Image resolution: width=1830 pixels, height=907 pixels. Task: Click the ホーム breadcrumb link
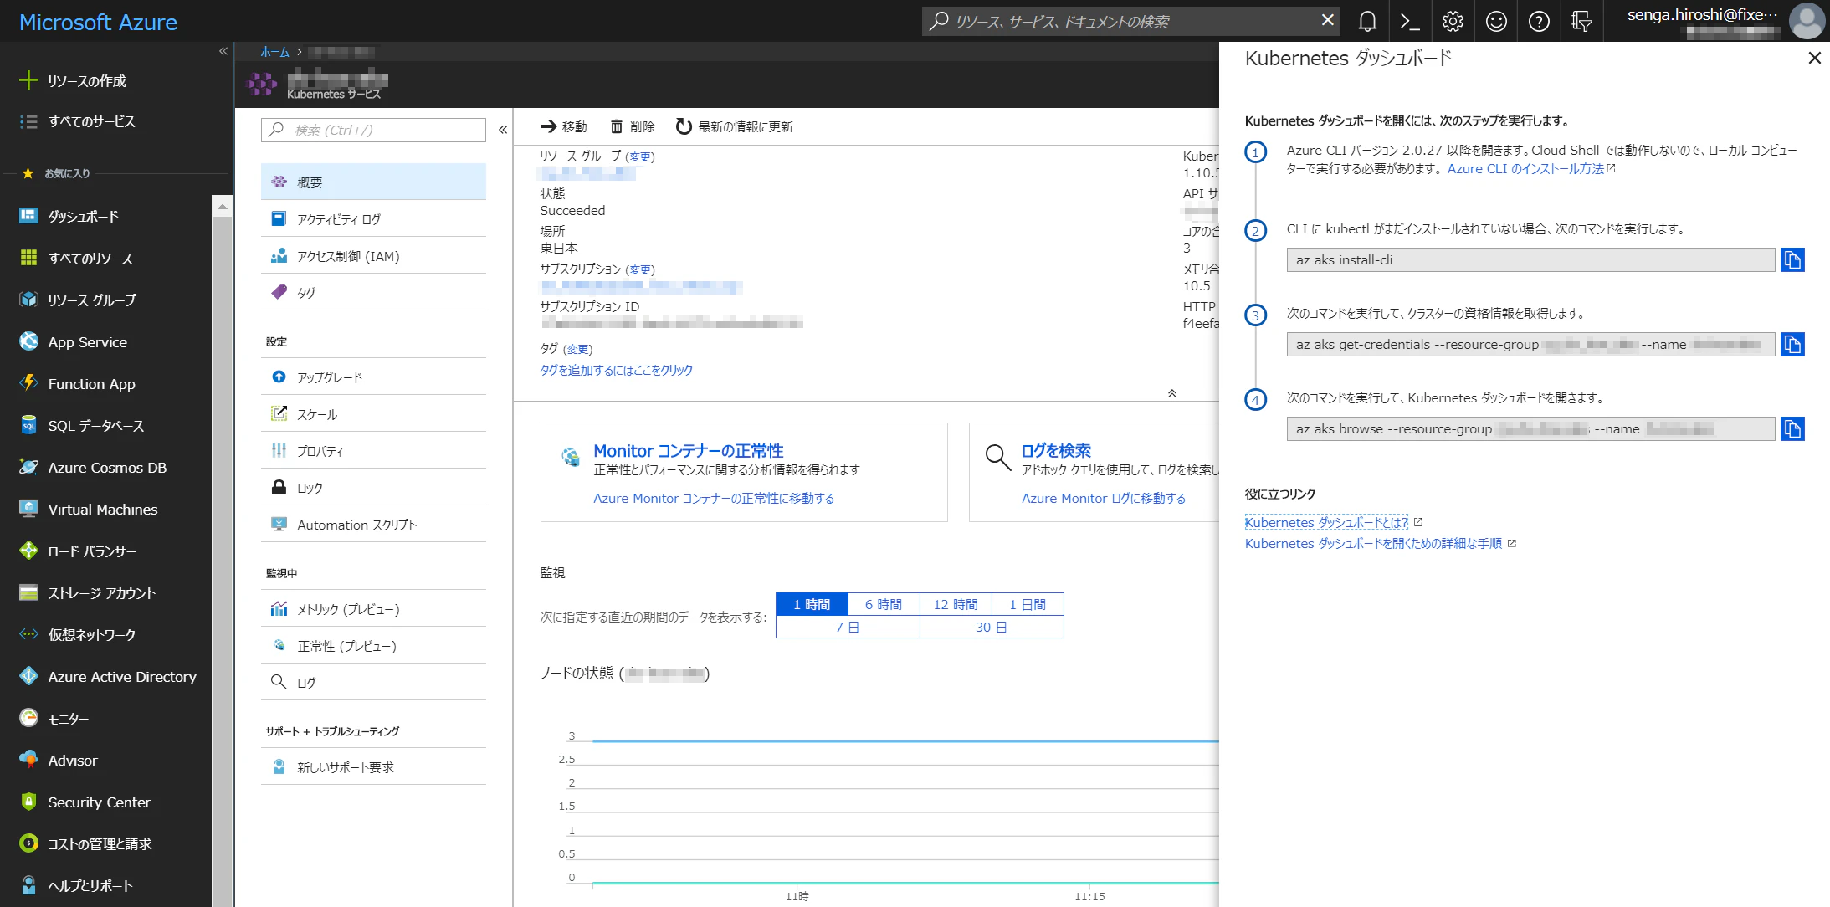point(274,52)
